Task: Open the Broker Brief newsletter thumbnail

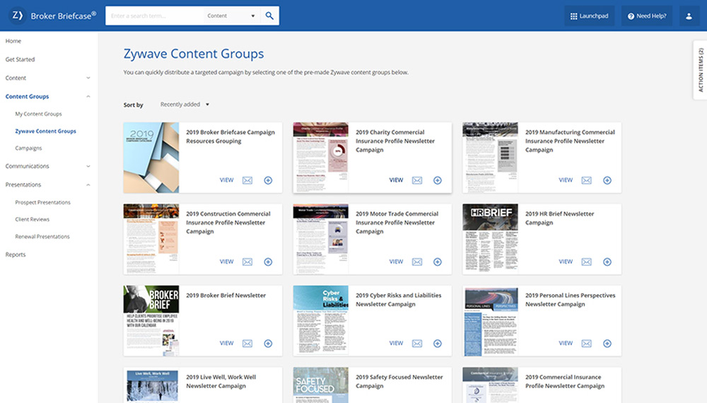Action: [x=151, y=320]
